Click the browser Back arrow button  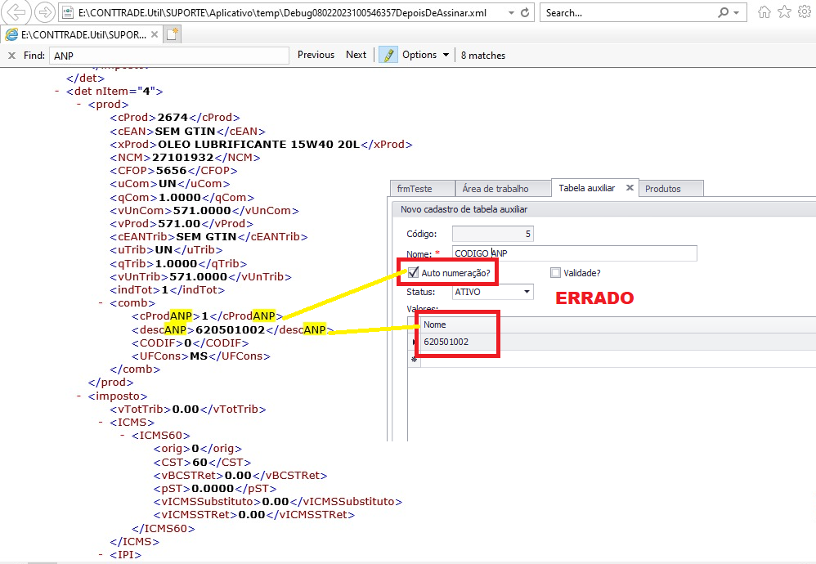point(16,13)
